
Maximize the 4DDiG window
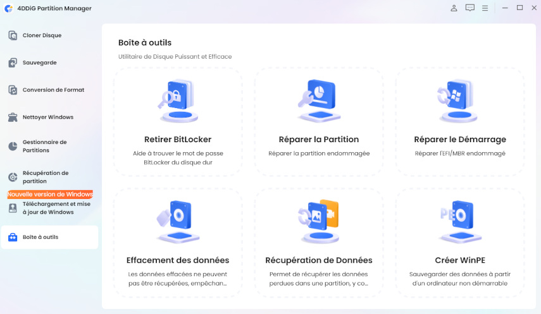point(519,8)
